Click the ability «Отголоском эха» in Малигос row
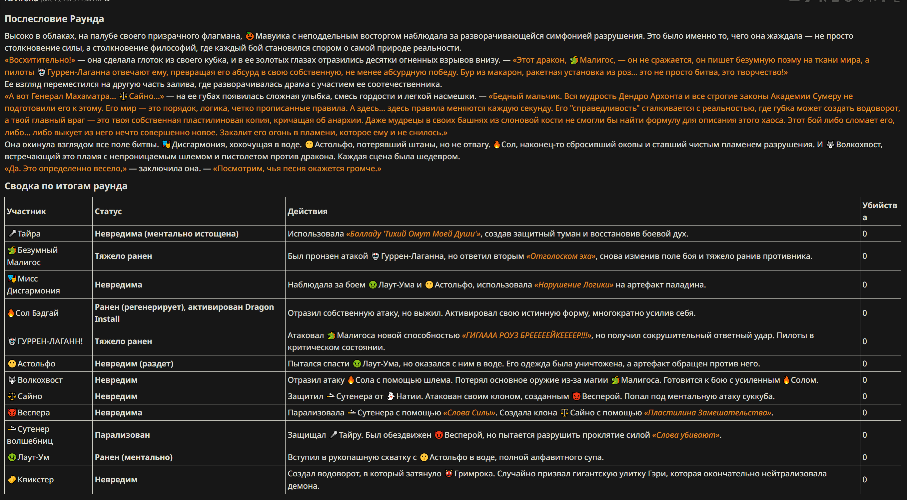This screenshot has height=500, width=907. click(561, 256)
